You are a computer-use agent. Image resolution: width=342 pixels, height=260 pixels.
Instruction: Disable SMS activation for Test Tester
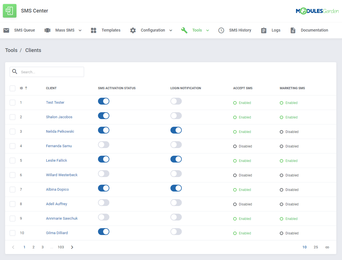(103, 101)
